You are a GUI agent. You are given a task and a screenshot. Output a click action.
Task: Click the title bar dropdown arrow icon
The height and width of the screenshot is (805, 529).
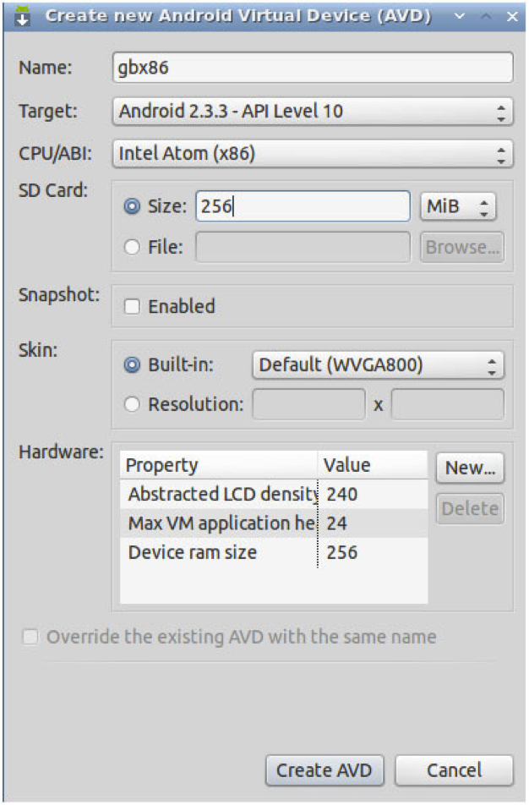(459, 16)
